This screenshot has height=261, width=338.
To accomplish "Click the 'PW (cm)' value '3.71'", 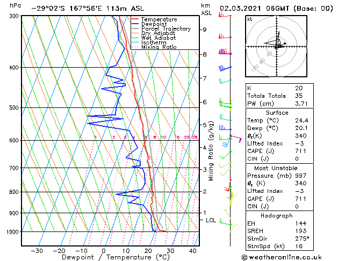I will [x=301, y=104].
